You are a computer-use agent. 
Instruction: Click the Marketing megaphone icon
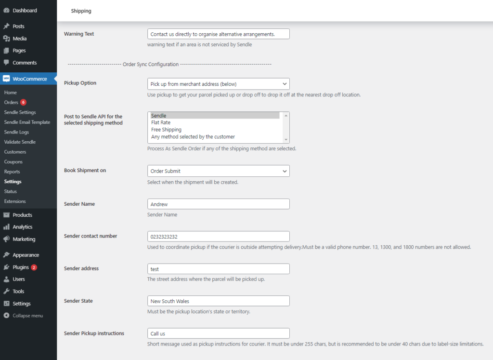[6, 239]
